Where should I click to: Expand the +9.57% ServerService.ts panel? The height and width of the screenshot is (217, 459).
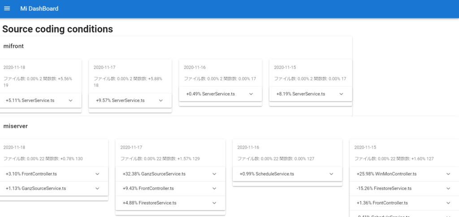[161, 100]
